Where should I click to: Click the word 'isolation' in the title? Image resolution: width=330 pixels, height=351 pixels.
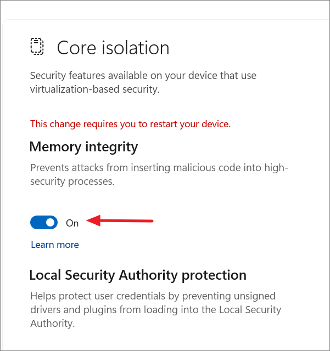[136, 48]
